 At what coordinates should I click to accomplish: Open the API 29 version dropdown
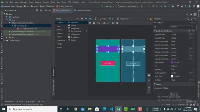pyautogui.click(x=112, y=19)
